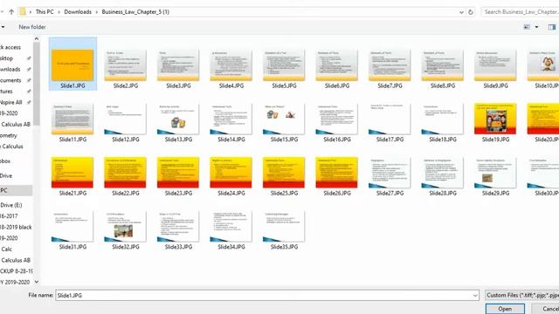Click the New folder button
The image size is (559, 314).
(32, 27)
